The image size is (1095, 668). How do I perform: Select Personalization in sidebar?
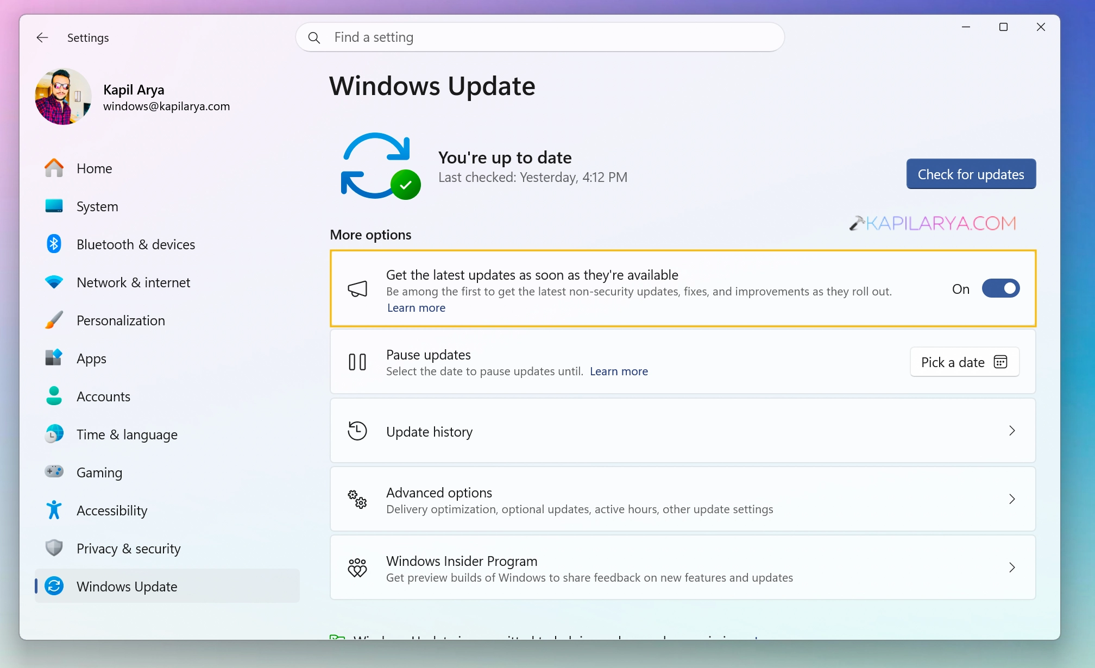coord(167,320)
